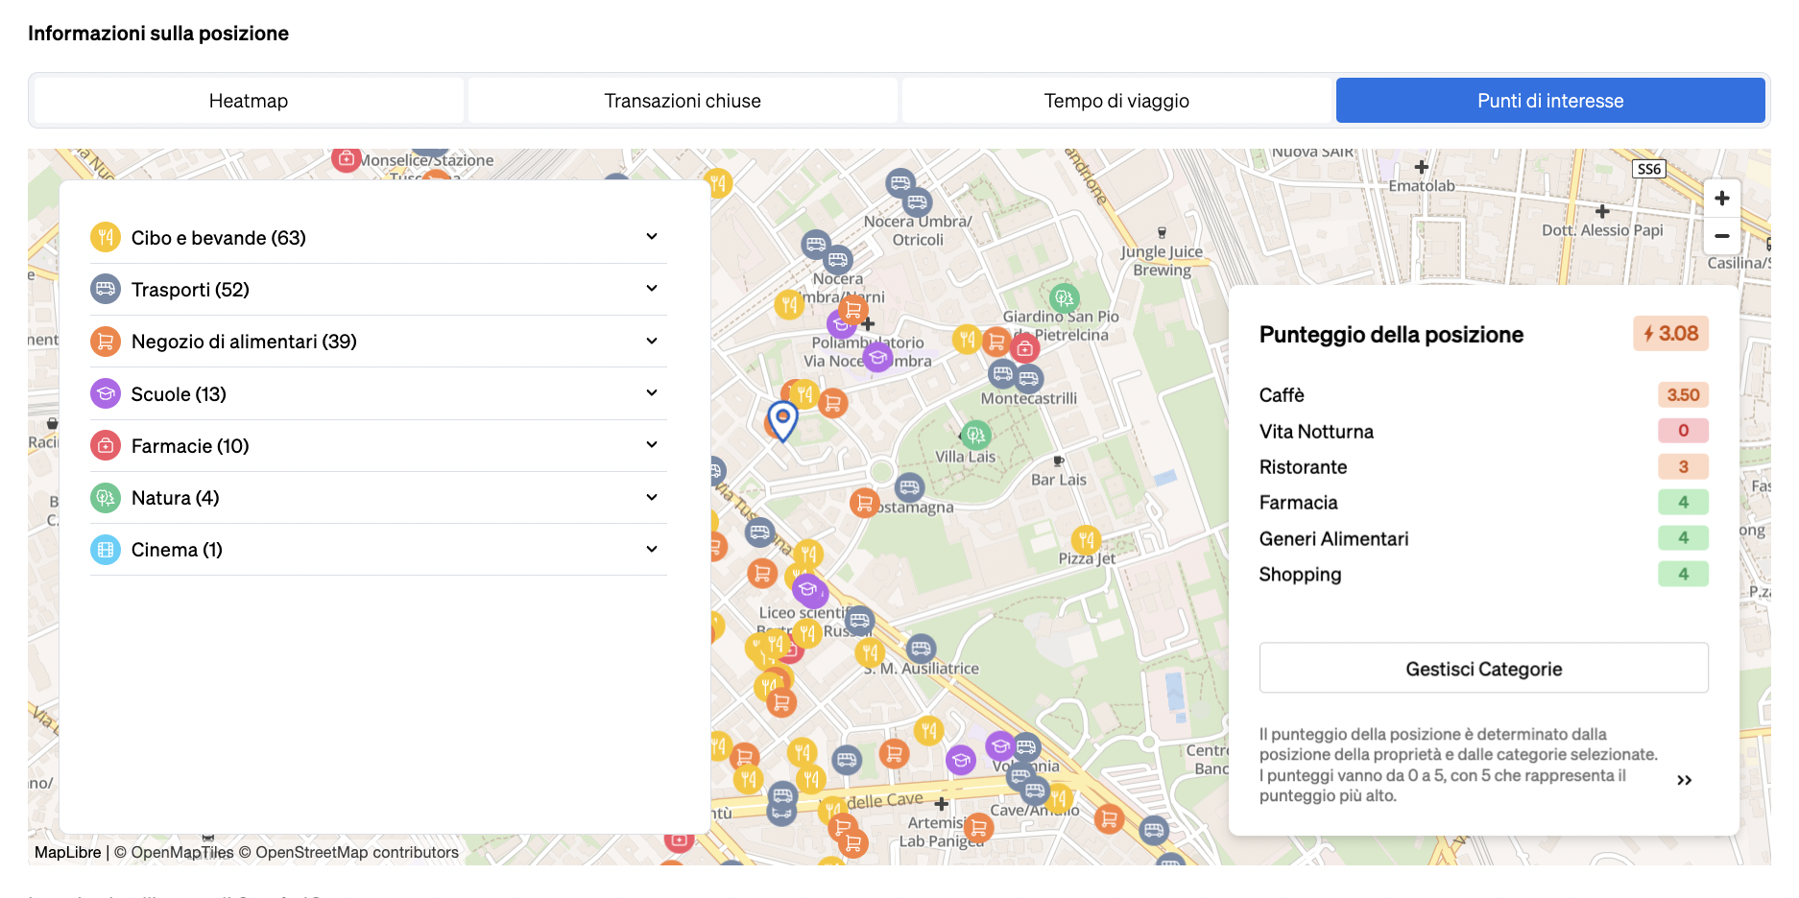Click the bus marker at S. M. Ausiliatrice

click(x=921, y=650)
